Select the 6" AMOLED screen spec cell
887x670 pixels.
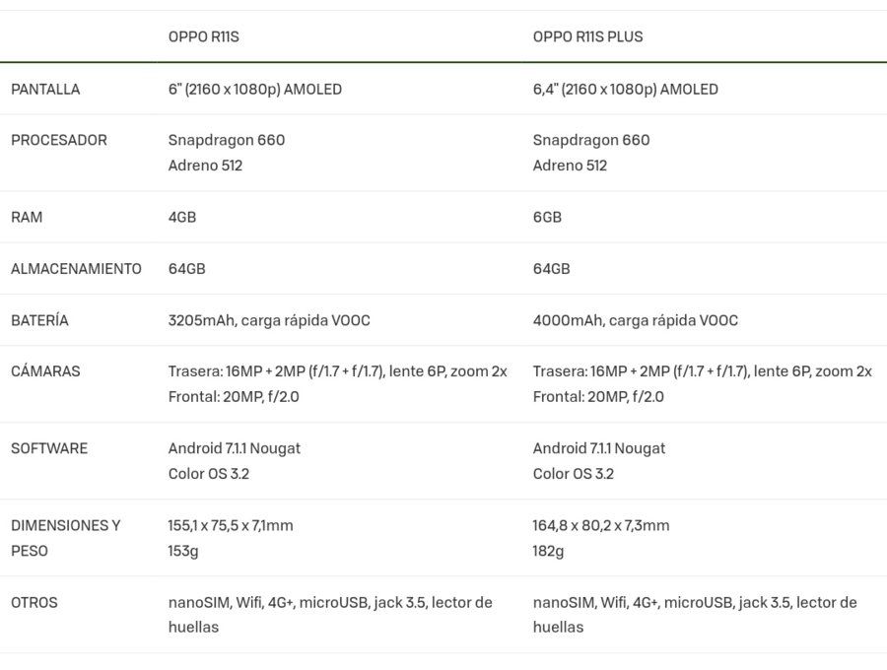(x=255, y=90)
